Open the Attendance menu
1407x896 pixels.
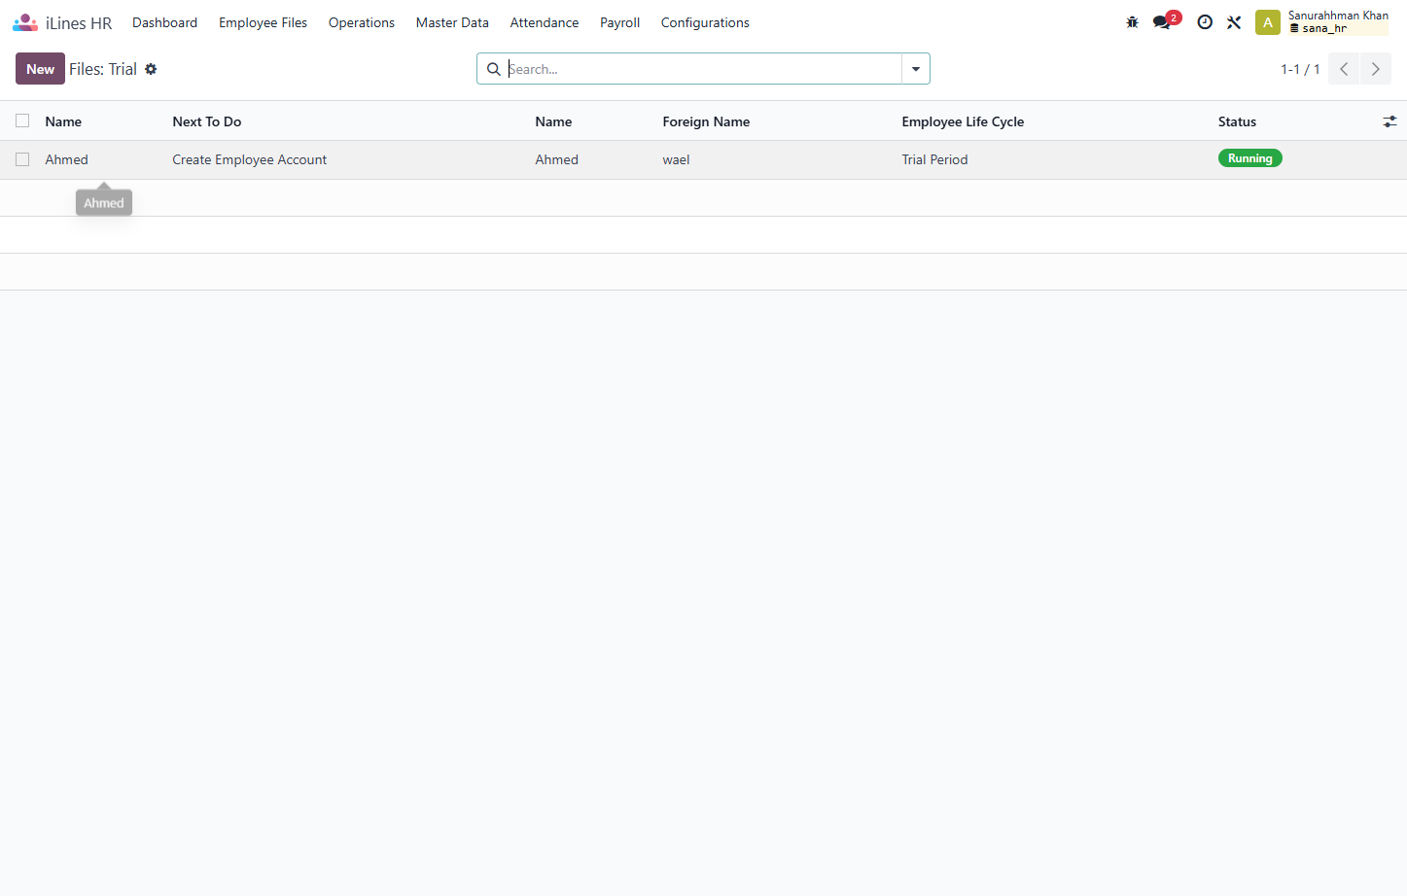(545, 22)
